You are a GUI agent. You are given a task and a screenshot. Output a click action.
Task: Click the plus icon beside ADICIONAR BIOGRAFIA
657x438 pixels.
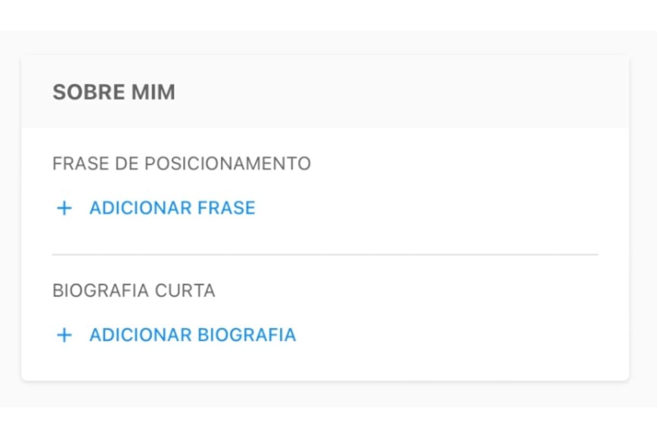click(x=65, y=335)
